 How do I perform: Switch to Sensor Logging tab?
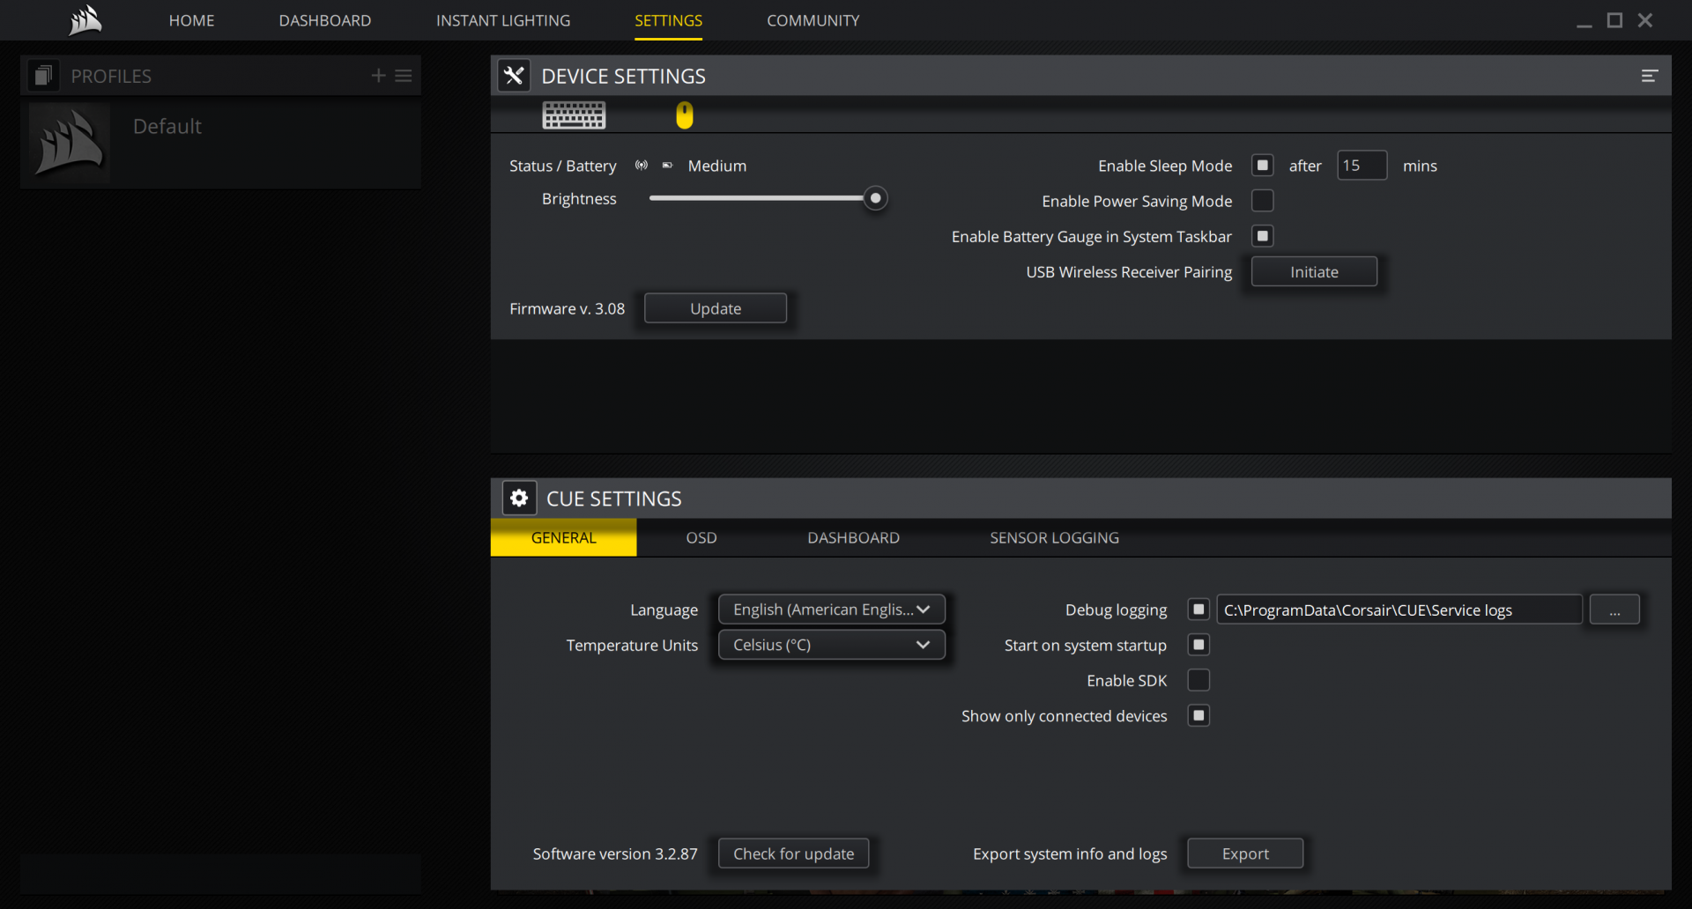pos(1055,537)
